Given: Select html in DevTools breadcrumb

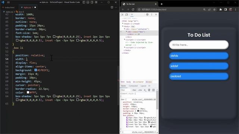Looking at the screenshot, I should tap(122, 82).
